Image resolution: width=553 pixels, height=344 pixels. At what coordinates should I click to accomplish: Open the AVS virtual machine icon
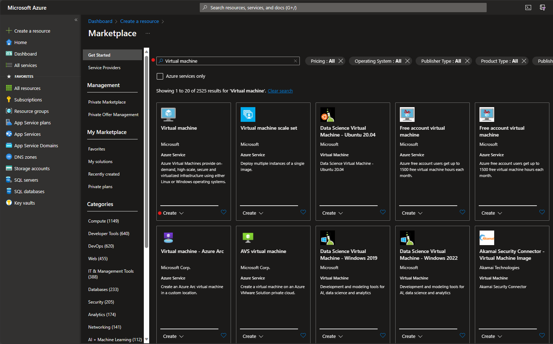[248, 238]
